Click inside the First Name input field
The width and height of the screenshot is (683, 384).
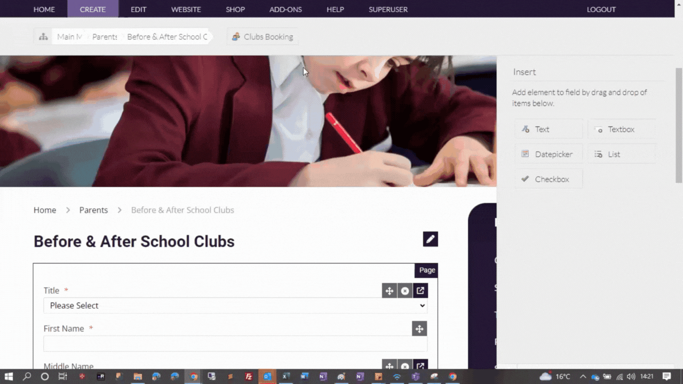point(235,343)
